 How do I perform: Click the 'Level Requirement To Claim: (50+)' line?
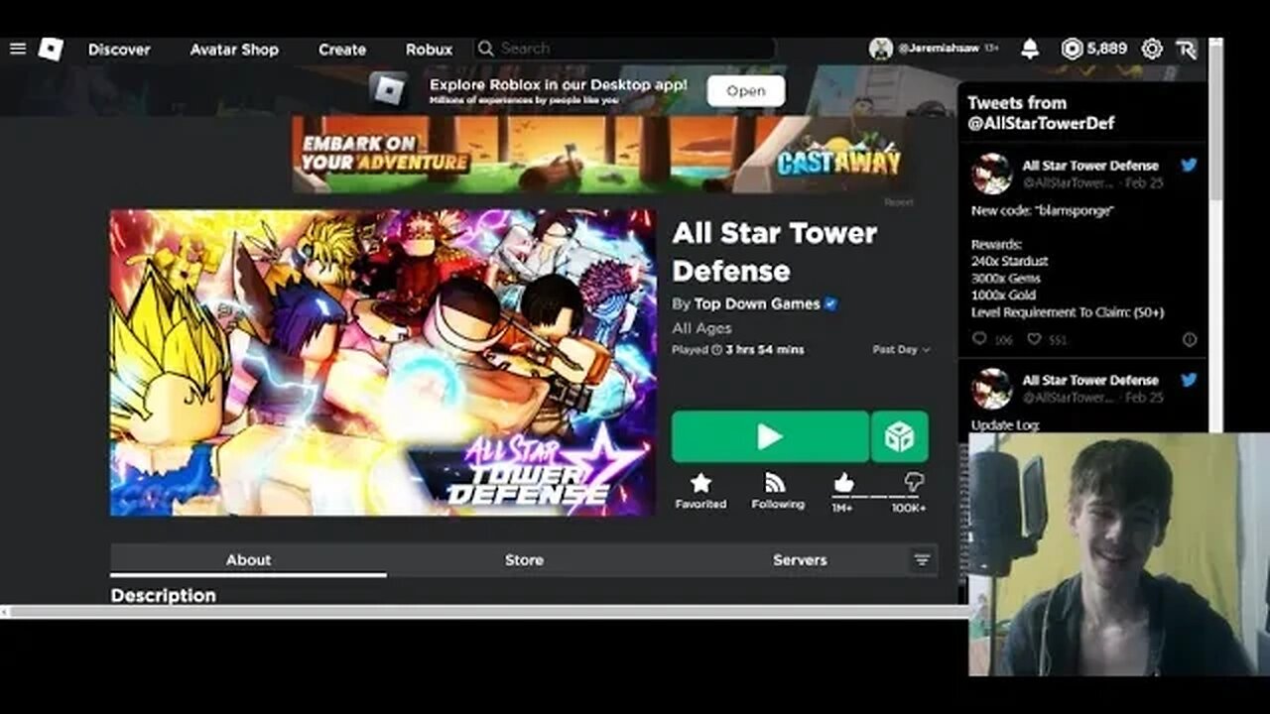[x=1068, y=312]
